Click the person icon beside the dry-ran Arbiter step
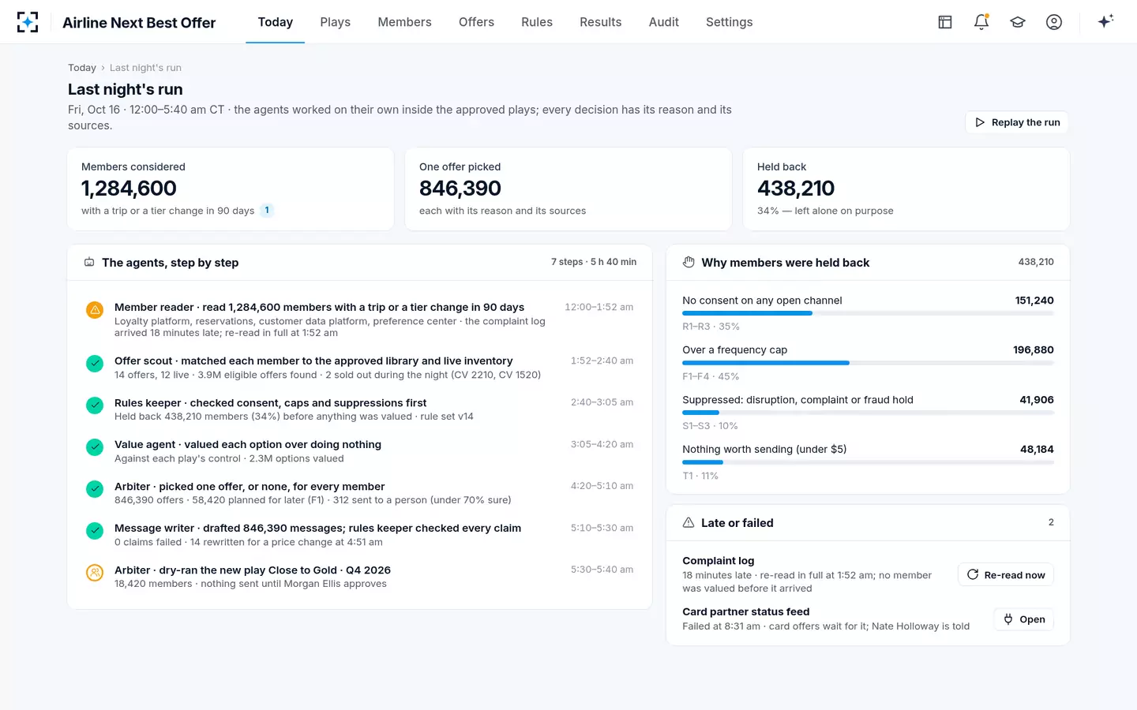The height and width of the screenshot is (710, 1137). pos(95,573)
